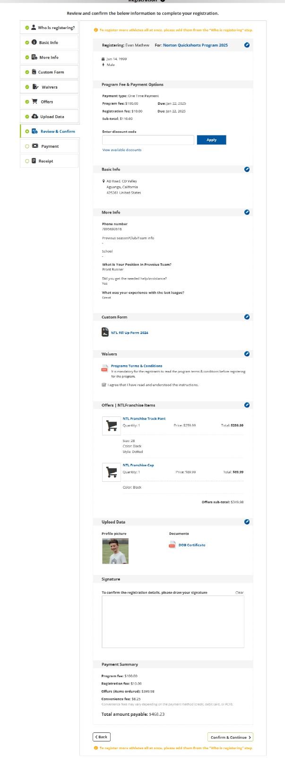Go back with the Back button
Screen dimensions: 285x758
click(102, 737)
